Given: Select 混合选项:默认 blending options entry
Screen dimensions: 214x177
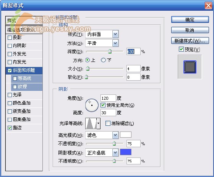Looking at the screenshot, I should pyautogui.click(x=24, y=30).
